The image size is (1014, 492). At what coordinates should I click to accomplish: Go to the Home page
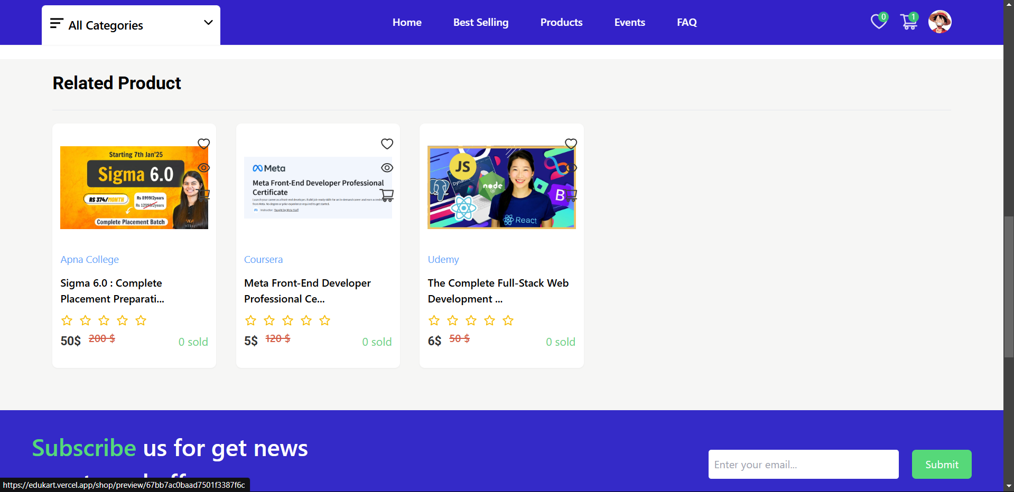tap(407, 22)
